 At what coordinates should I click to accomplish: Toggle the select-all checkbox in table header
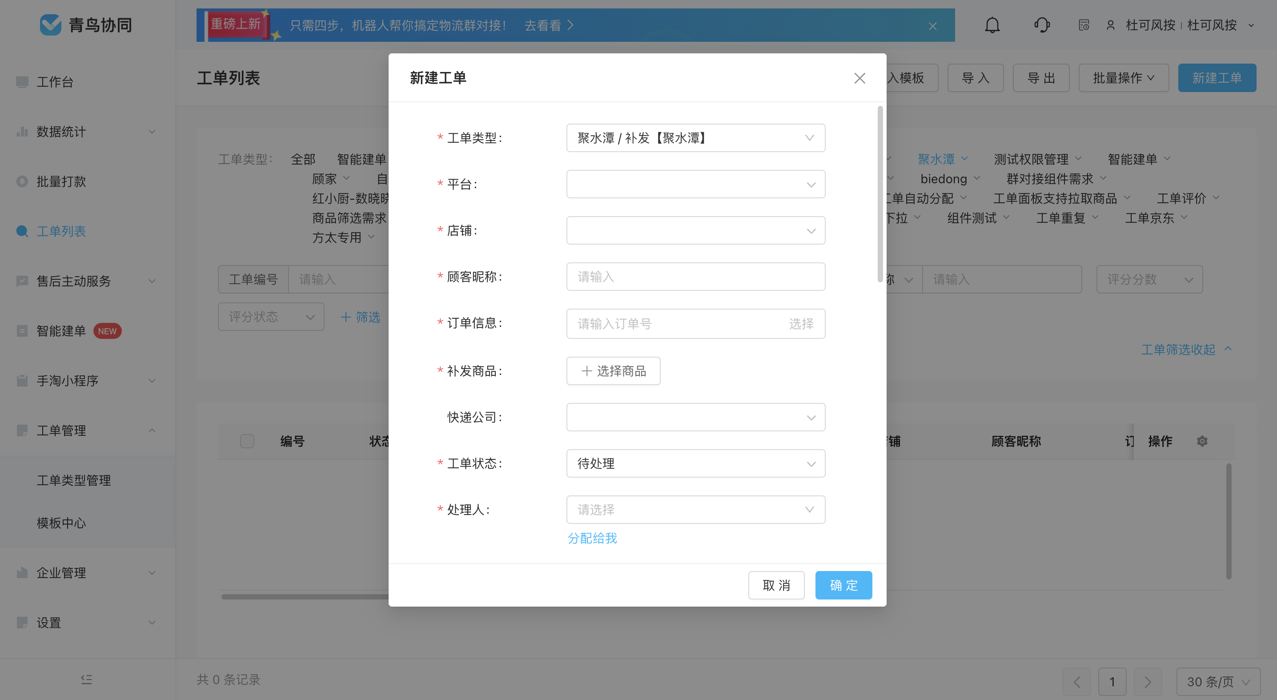[x=247, y=441]
